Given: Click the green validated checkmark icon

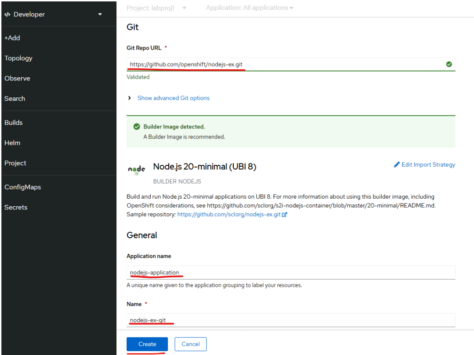Looking at the screenshot, I should pyautogui.click(x=449, y=64).
